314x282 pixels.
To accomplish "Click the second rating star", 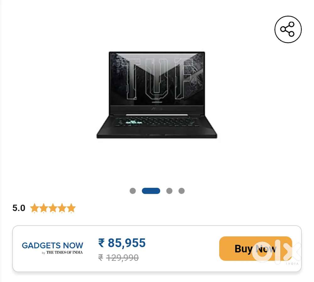I will click(x=44, y=208).
